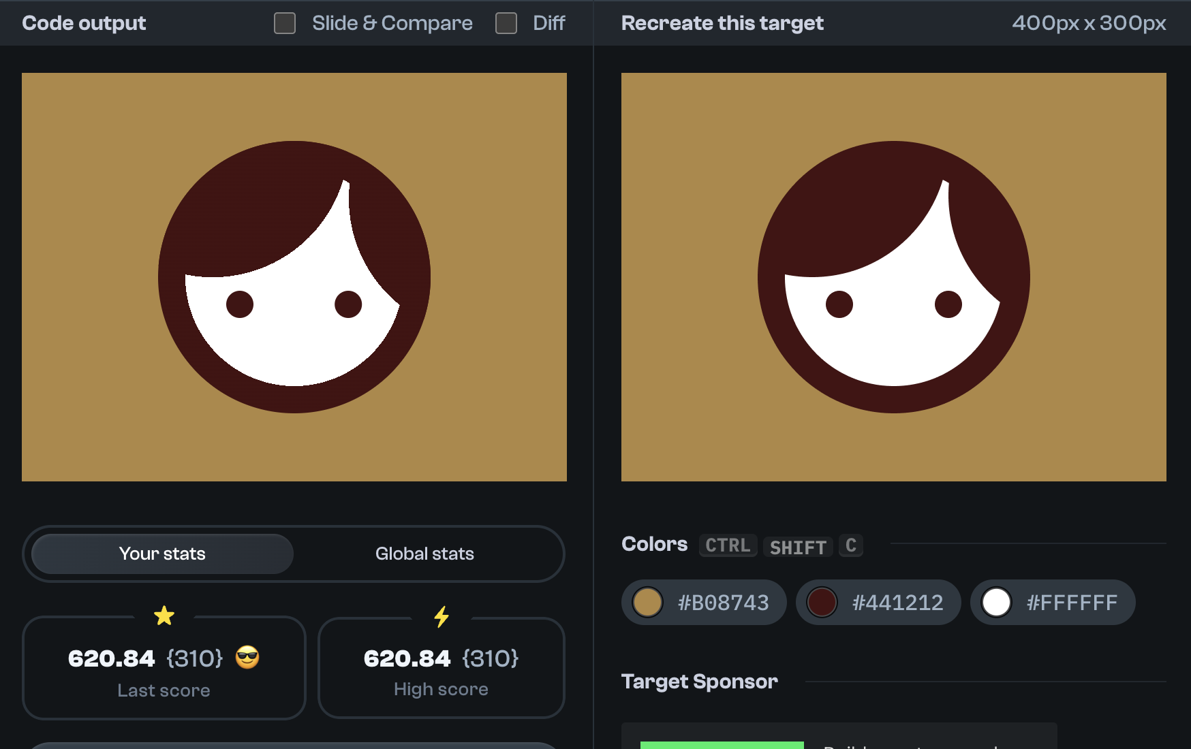Enable the Slide & Compare checkbox
The height and width of the screenshot is (749, 1191).
[x=285, y=23]
